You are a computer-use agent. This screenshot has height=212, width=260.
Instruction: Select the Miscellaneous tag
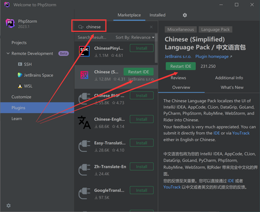(x=181, y=30)
